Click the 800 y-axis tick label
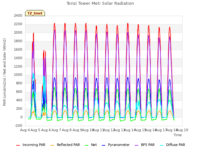Viewport: 201px width, 151px height. pyautogui.click(x=19, y=83)
